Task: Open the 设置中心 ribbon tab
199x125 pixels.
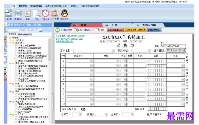Action: pyautogui.click(x=74, y=6)
